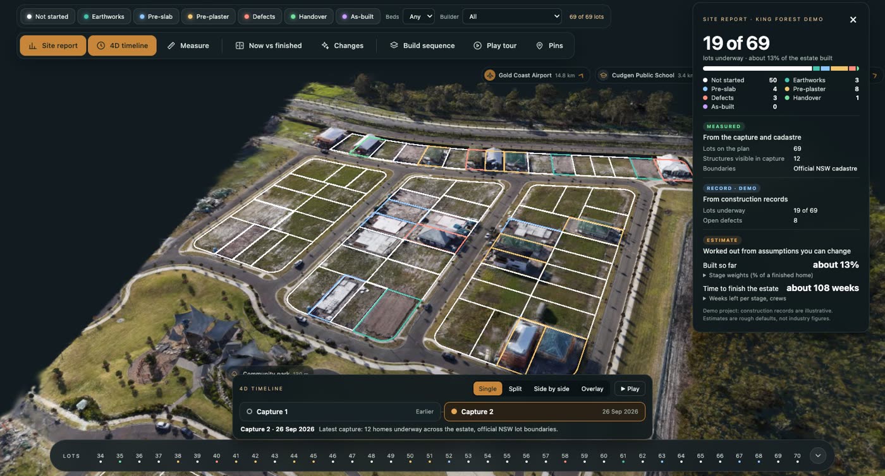This screenshot has width=885, height=476.
Task: Toggle the Pre-slab stage filter
Action: pyautogui.click(x=156, y=16)
